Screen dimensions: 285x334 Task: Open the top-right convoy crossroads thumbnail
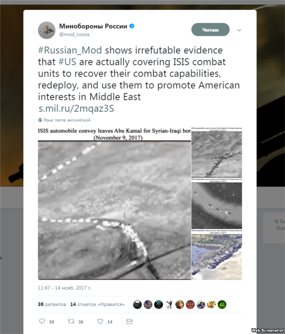(x=217, y=152)
